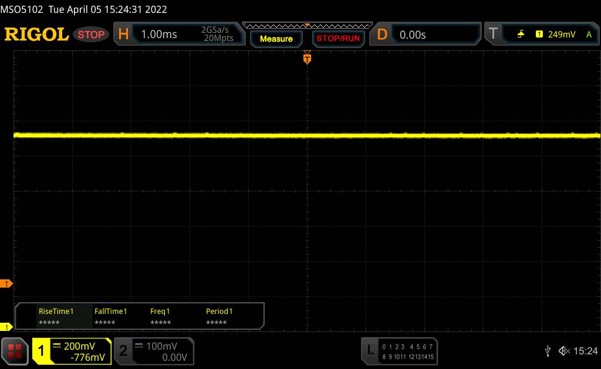Click the Freq1 measurement item
Viewport: 601px width, 369px height.
coord(160,316)
